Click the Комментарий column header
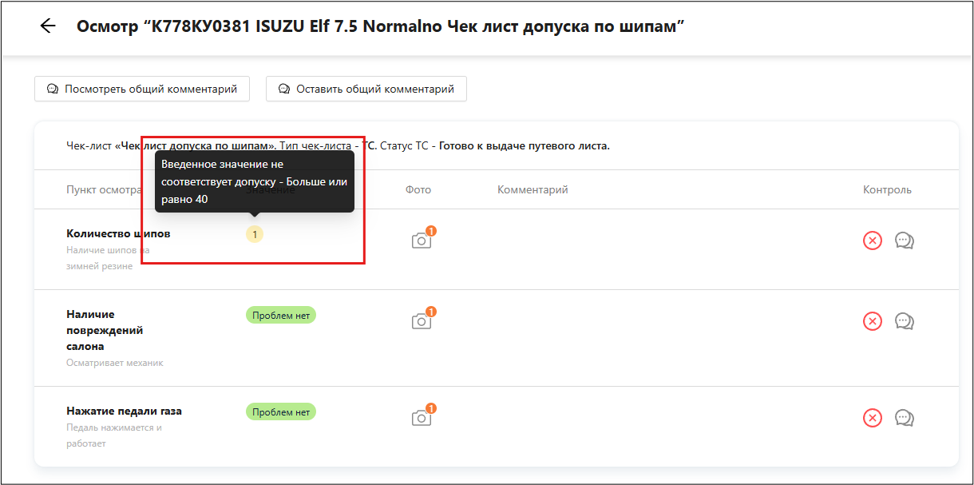The width and height of the screenshot is (974, 485). (533, 189)
